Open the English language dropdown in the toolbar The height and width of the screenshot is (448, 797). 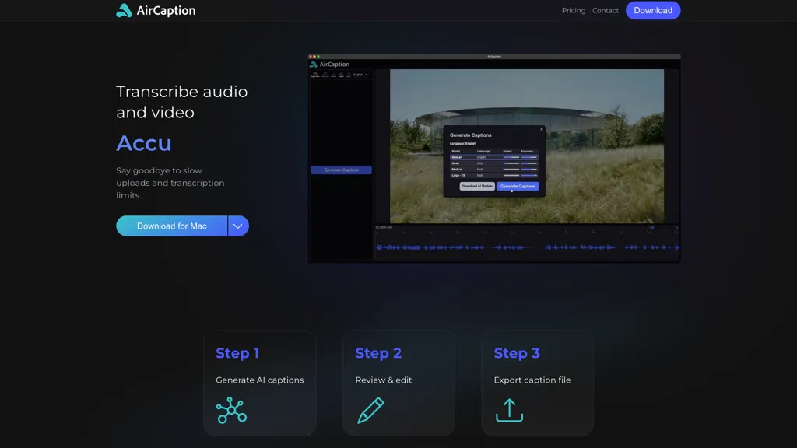click(360, 74)
